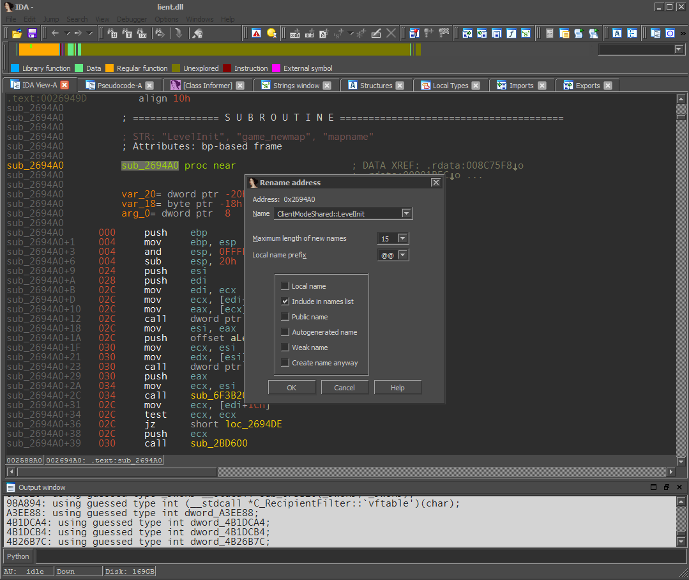Click the Python interpreter button
The height and width of the screenshot is (580, 689).
[18, 556]
